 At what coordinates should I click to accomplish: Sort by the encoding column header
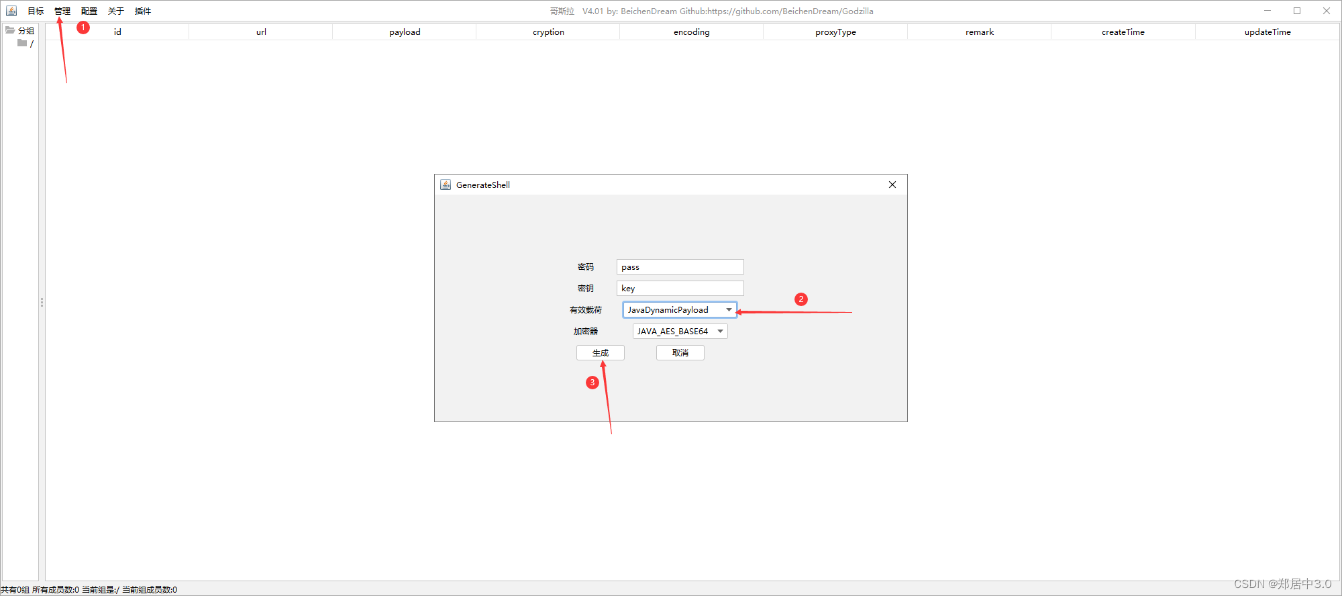coord(692,32)
